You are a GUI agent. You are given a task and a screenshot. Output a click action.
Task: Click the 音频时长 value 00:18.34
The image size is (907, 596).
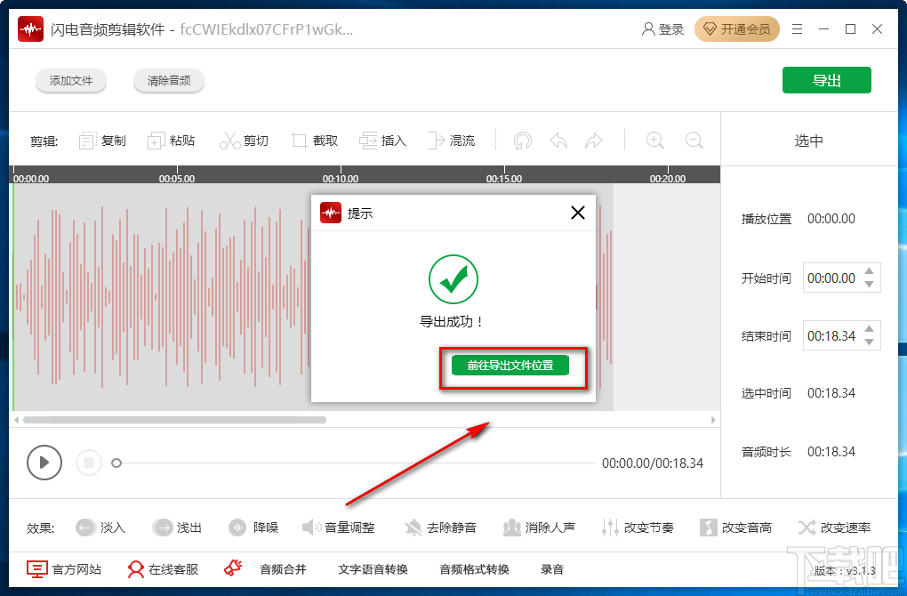(831, 451)
